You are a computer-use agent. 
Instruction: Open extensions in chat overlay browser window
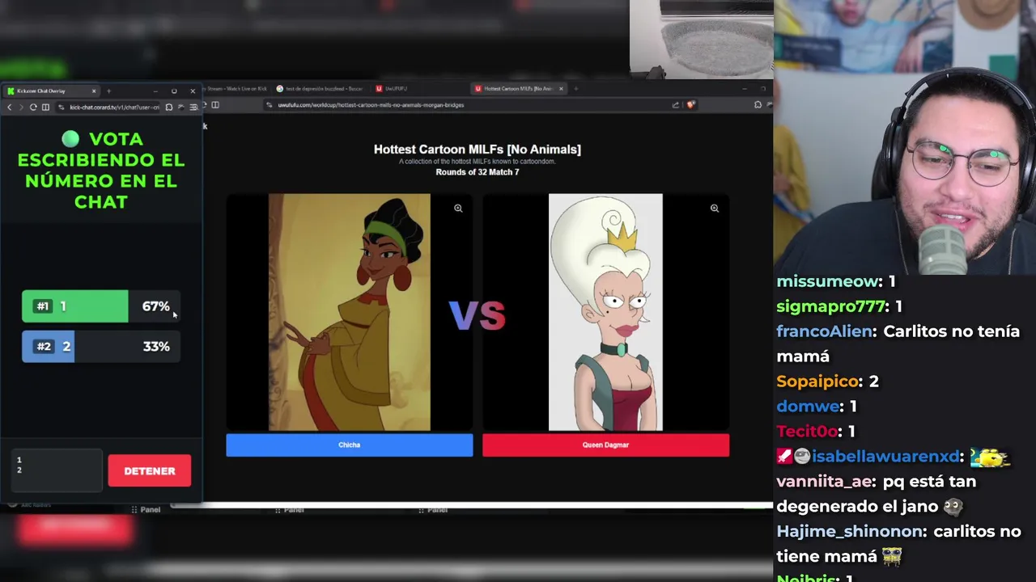click(168, 107)
